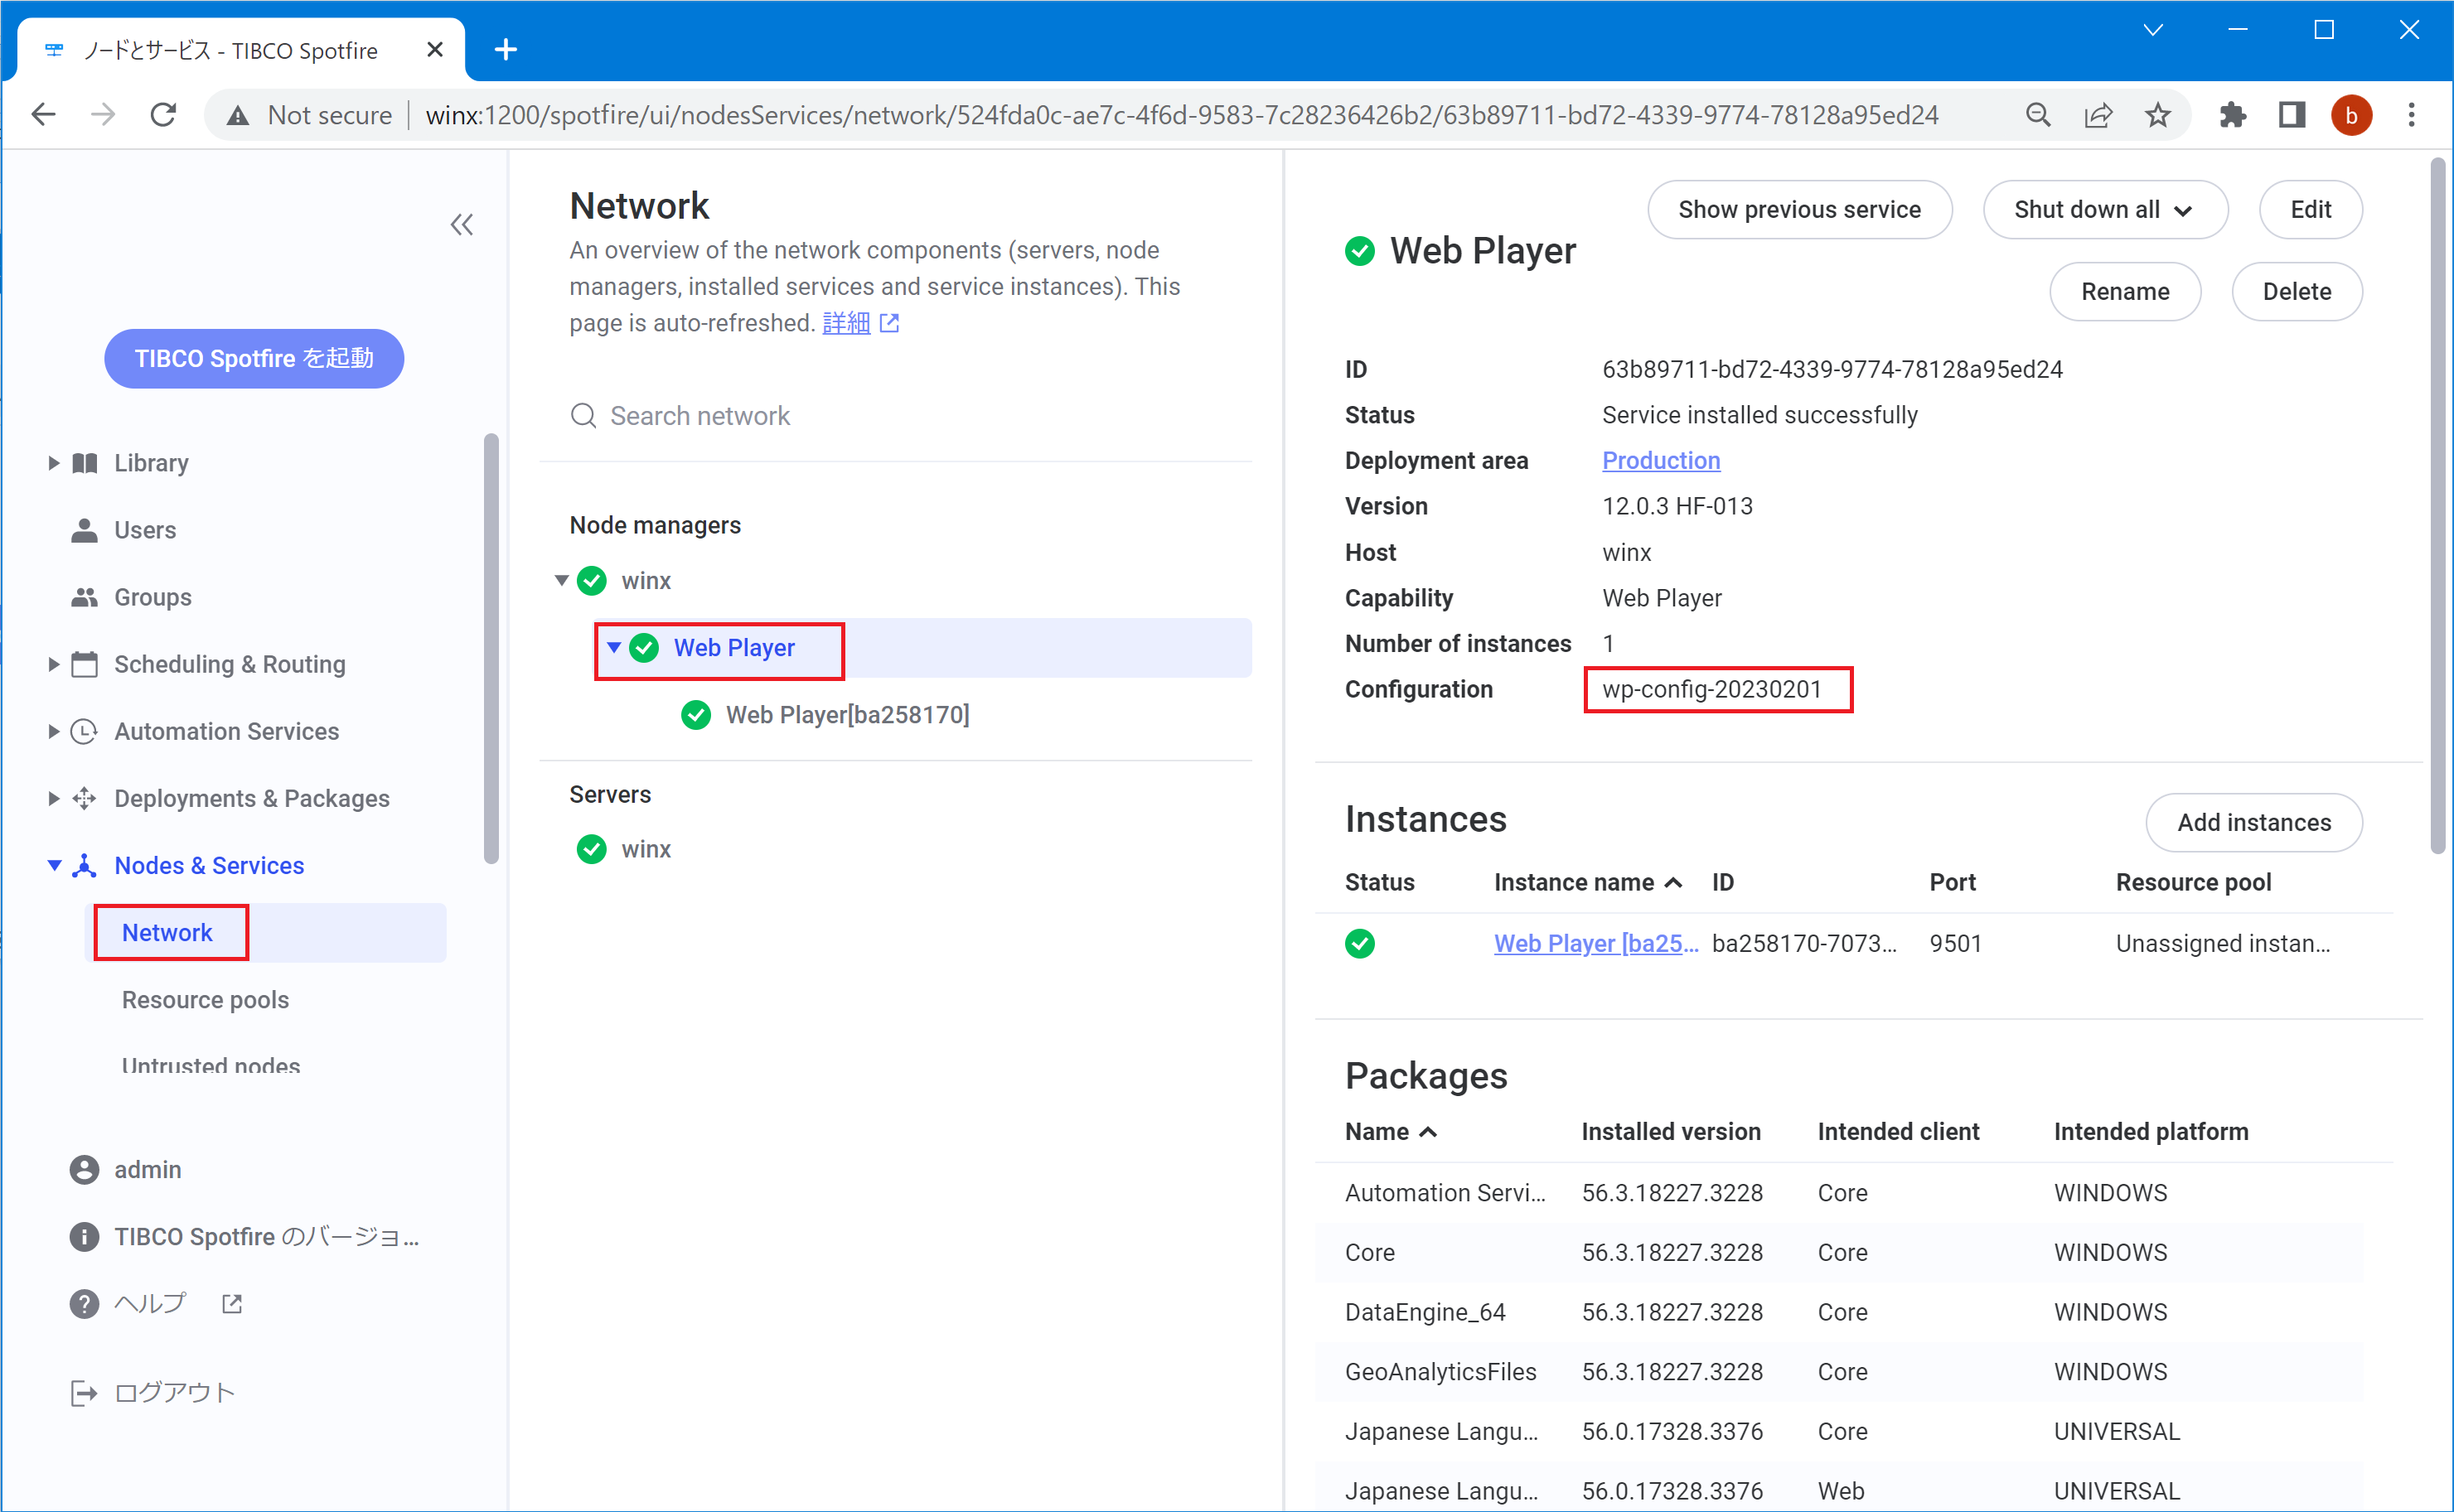Image resolution: width=2454 pixels, height=1512 pixels.
Task: Click the search magnifier icon in Search network
Action: coord(583,416)
